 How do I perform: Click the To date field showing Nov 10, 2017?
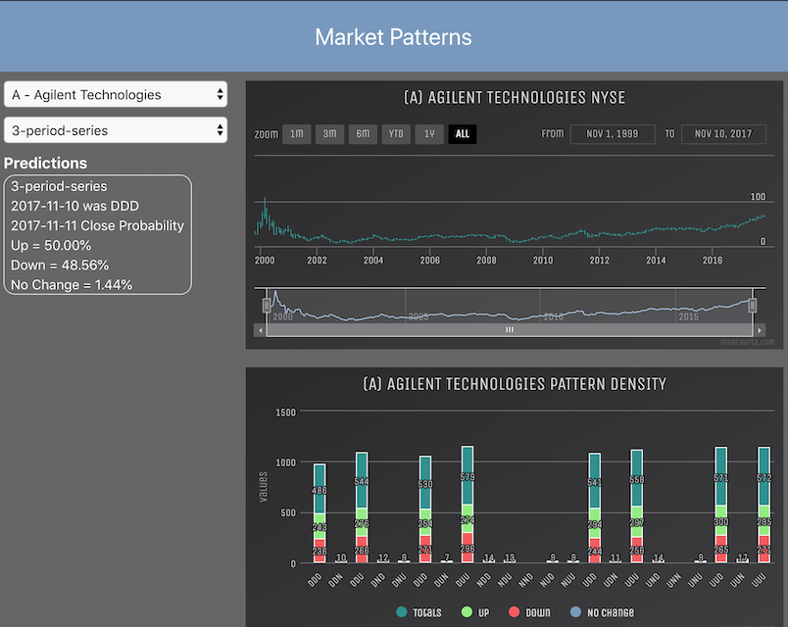(x=723, y=134)
